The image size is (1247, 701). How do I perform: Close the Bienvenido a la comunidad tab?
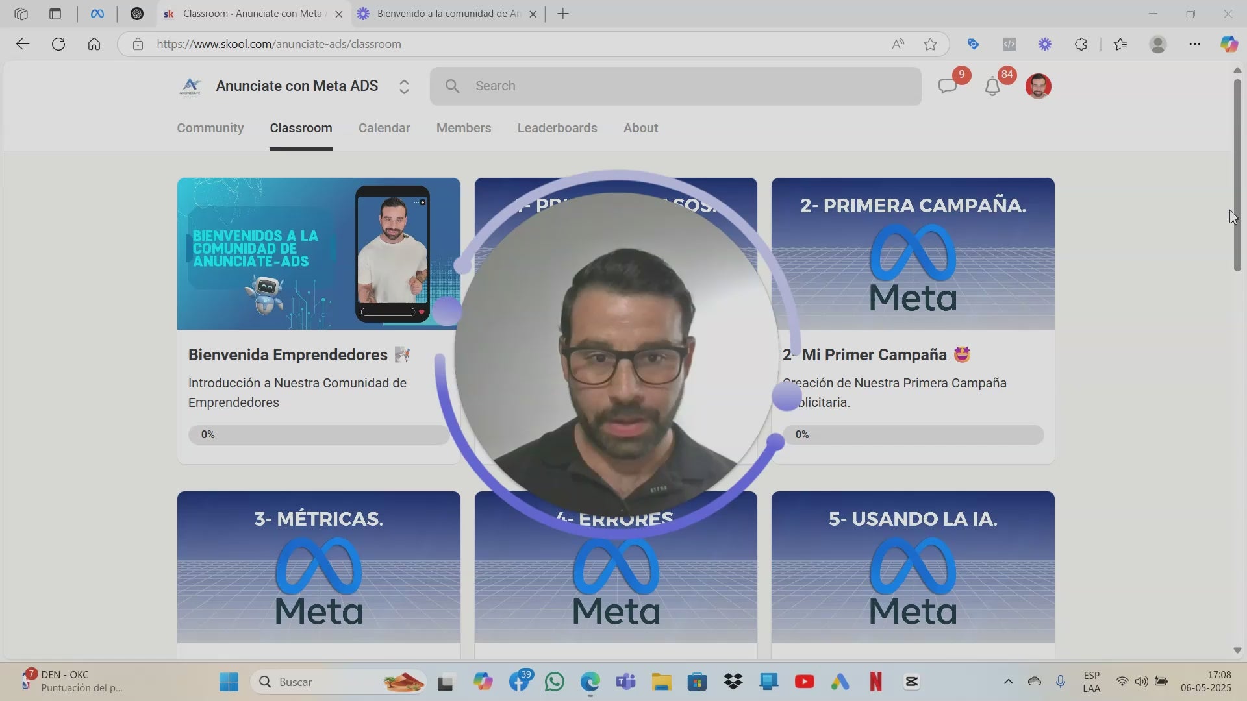pos(533,14)
